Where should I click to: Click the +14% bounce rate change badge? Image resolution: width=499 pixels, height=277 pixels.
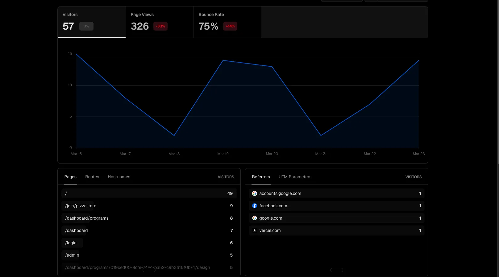coord(230,26)
